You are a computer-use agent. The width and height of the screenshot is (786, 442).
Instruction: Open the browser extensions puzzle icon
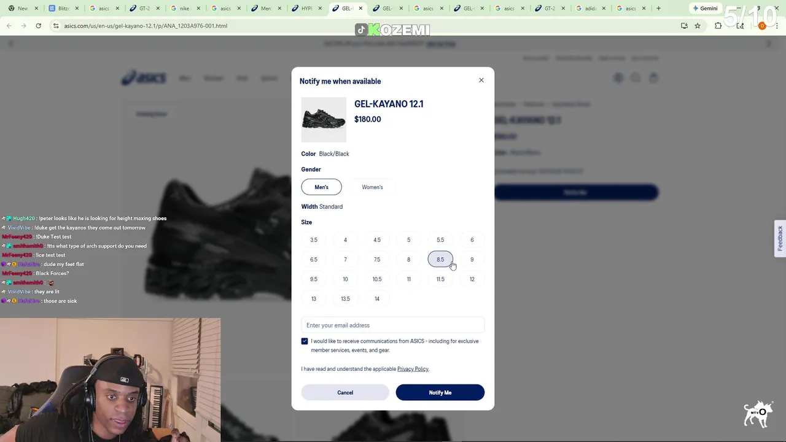[x=718, y=26]
